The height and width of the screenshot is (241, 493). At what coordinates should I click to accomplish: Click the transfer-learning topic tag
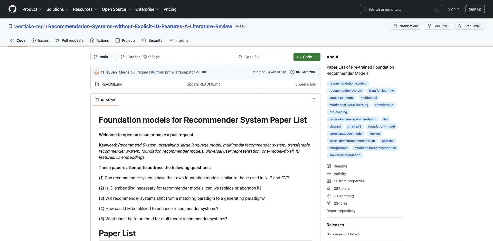point(381,91)
